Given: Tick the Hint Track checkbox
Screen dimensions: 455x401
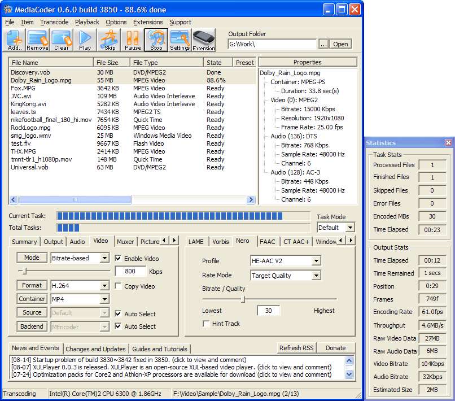Looking at the screenshot, I should tap(206, 324).
